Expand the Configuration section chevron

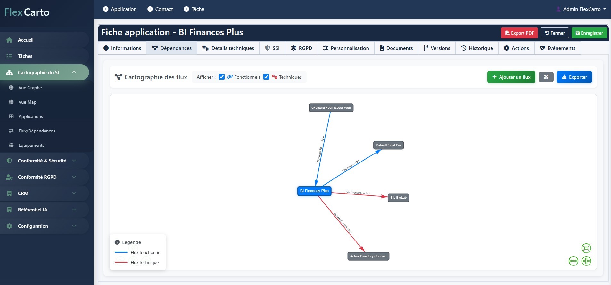74,226
